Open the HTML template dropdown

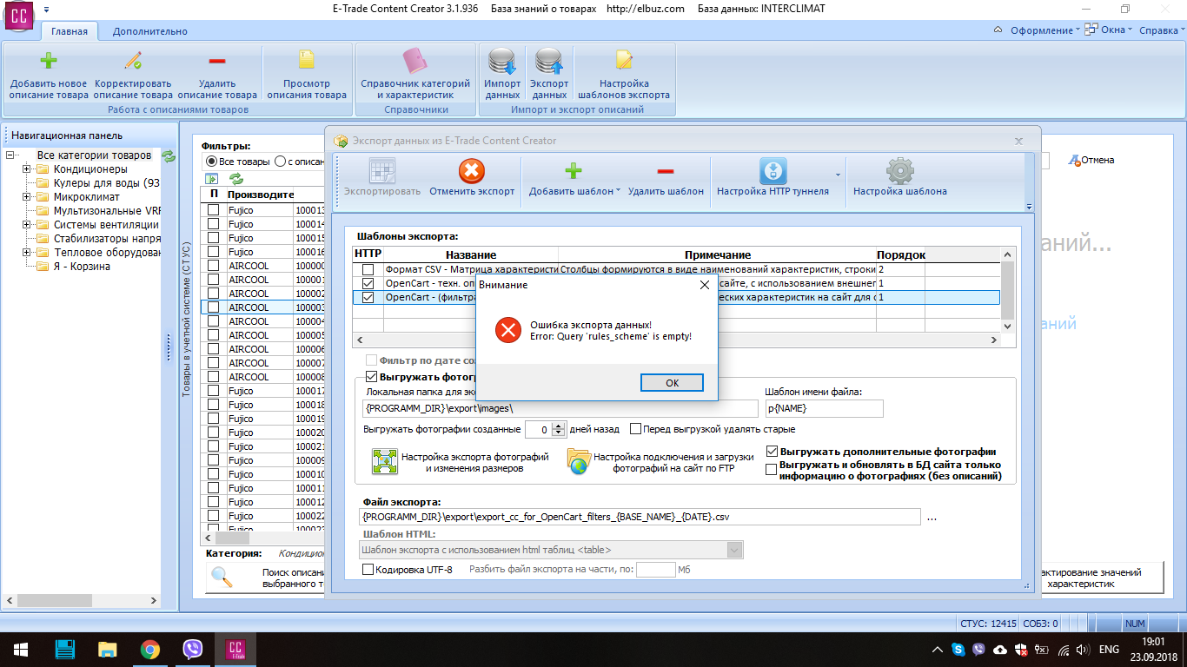pos(734,550)
